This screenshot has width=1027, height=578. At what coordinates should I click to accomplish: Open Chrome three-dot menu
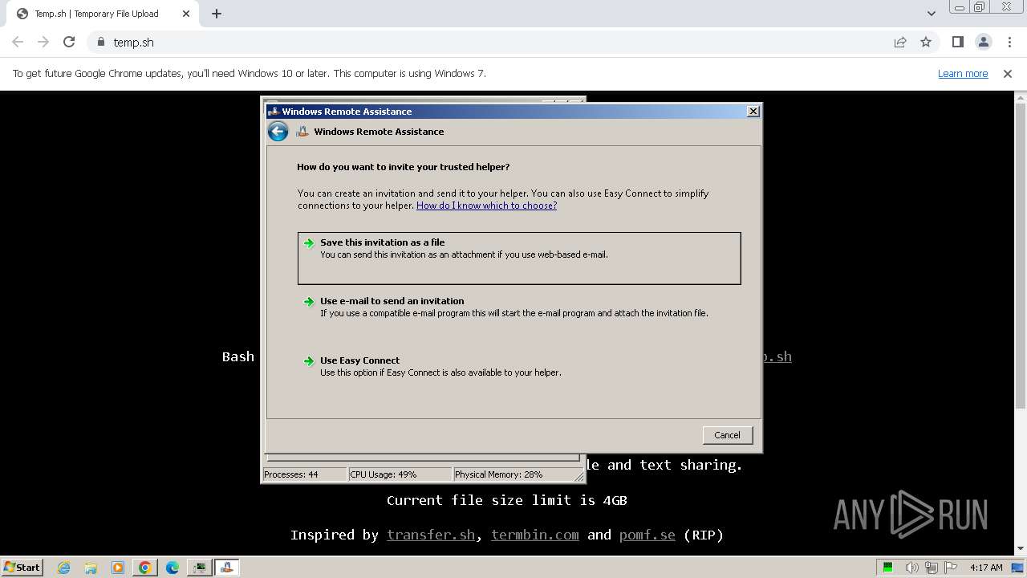coord(1009,43)
